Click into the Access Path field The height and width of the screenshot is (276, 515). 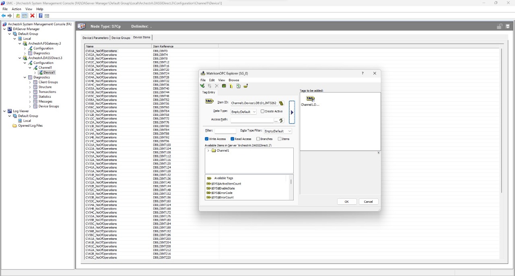[x=252, y=120]
